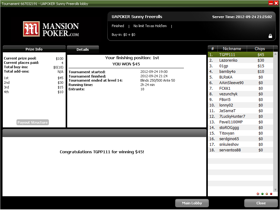Click the Current places paid label

coord(21,63)
